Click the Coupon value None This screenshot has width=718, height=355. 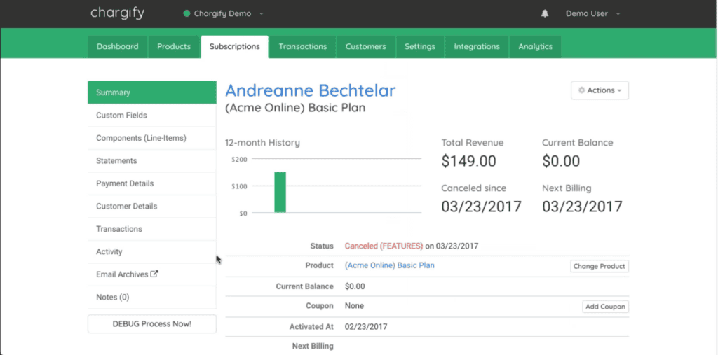[x=354, y=306]
